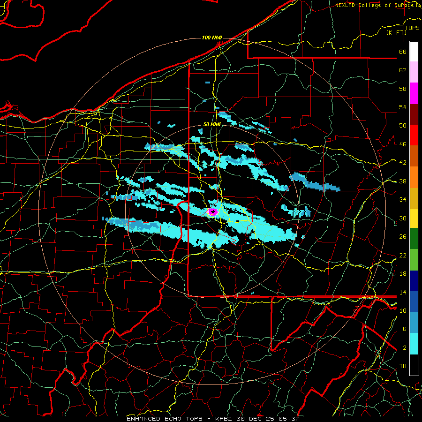Click the "NEXLAB-College of DuPage" header text
Screen dimensions: 422x422
(375, 5)
